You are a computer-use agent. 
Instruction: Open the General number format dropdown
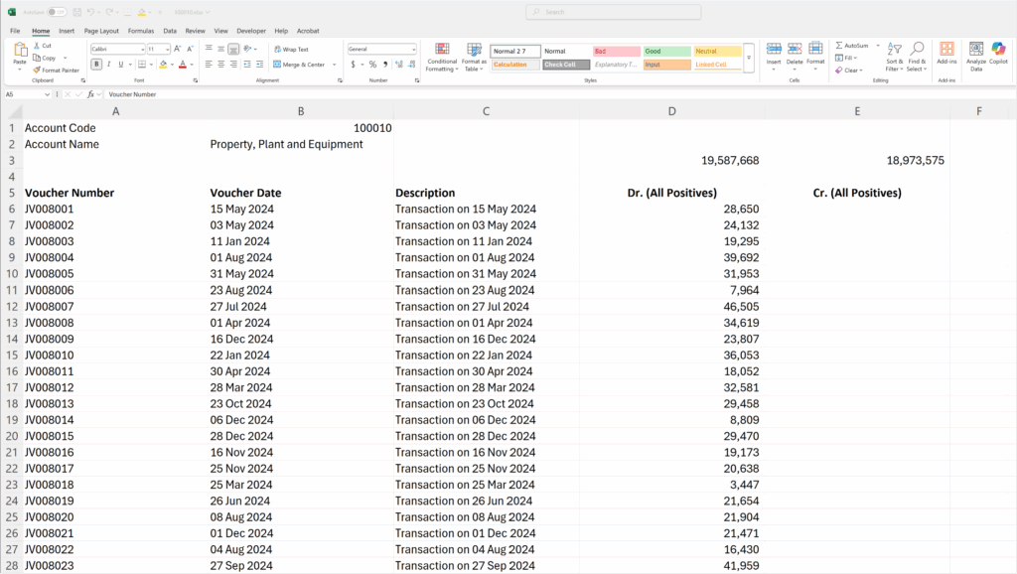point(380,49)
